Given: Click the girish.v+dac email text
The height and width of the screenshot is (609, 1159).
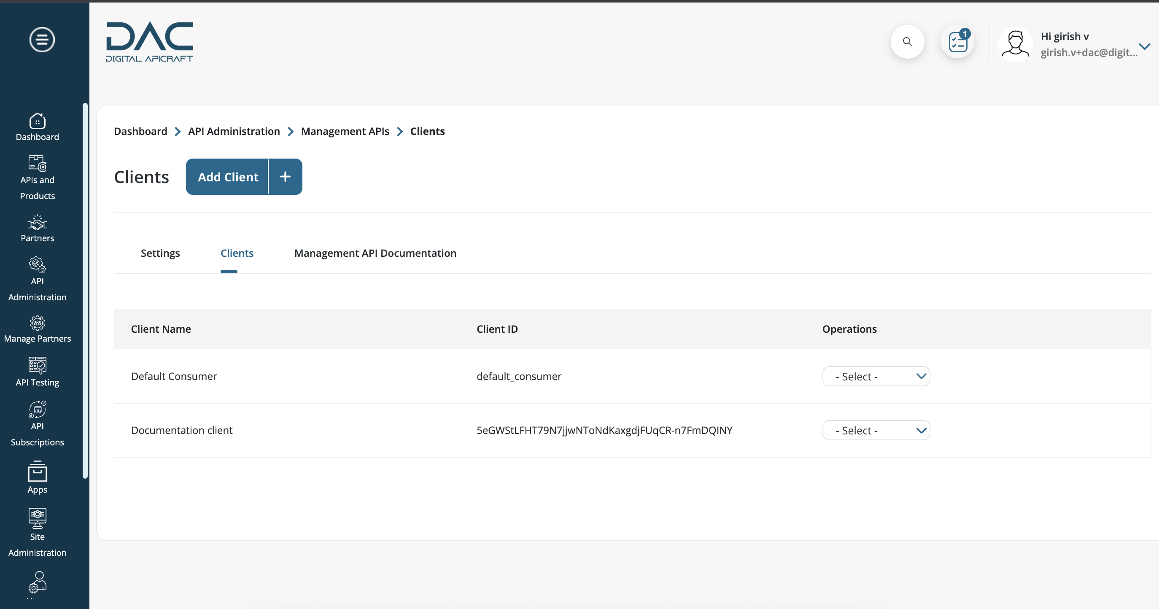Looking at the screenshot, I should 1089,53.
